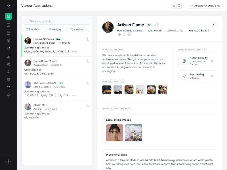227x170 pixels.
Task: Preview the Public Liability document with the eye icon
Action: [x=211, y=61]
